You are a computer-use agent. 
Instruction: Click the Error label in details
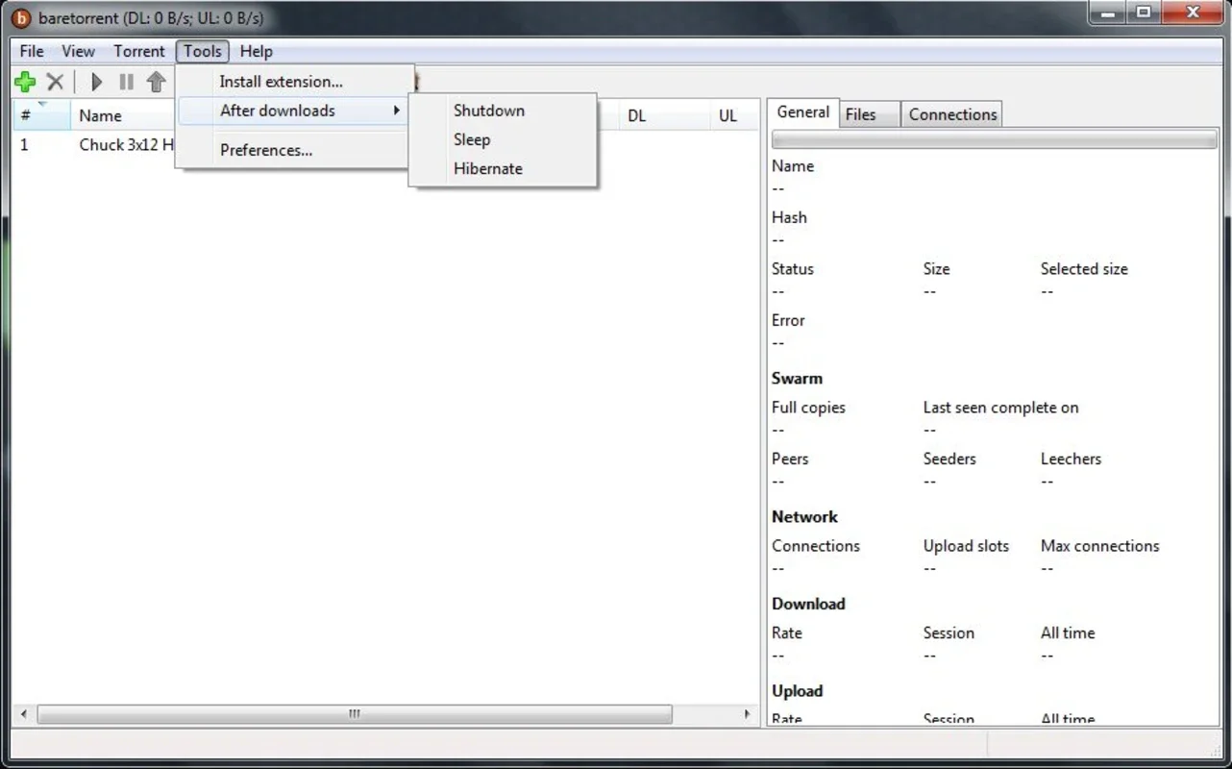pos(788,321)
